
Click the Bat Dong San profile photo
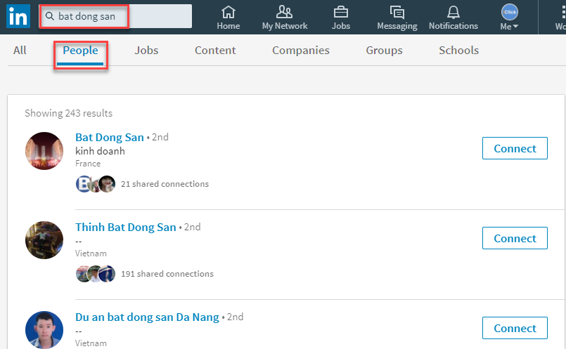coord(44,151)
